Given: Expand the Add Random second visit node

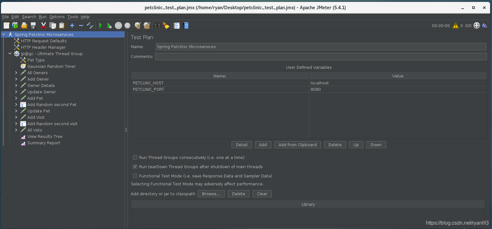Looking at the screenshot, I should 16,124.
